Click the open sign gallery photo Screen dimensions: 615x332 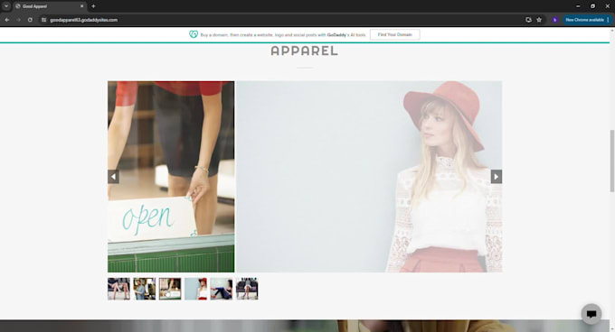pyautogui.click(x=171, y=177)
